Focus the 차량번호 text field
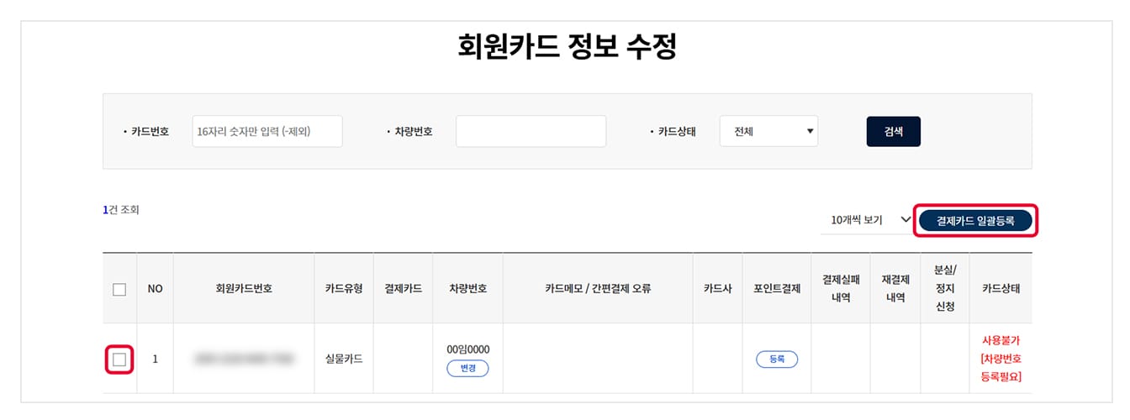This screenshot has height=420, width=1130. [531, 132]
